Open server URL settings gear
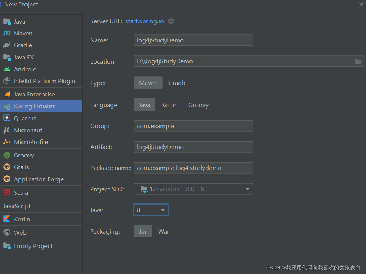The width and height of the screenshot is (366, 274). point(171,21)
